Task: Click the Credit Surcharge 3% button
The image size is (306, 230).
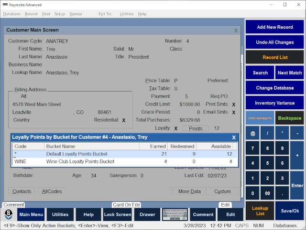Action: coord(260,118)
